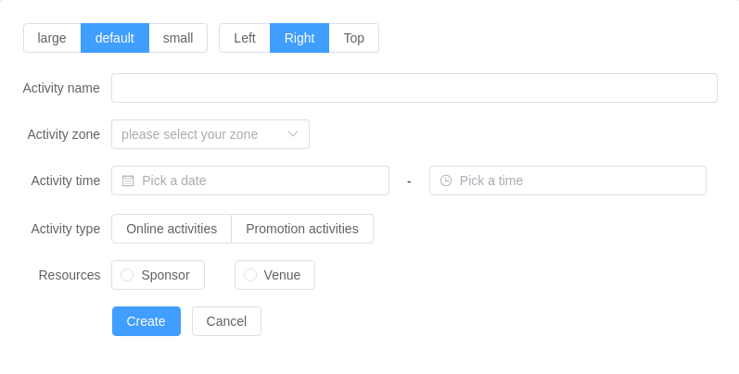Screen dimensions: 739x374
Task: Click the chevron arrow in zone select
Action: click(293, 134)
